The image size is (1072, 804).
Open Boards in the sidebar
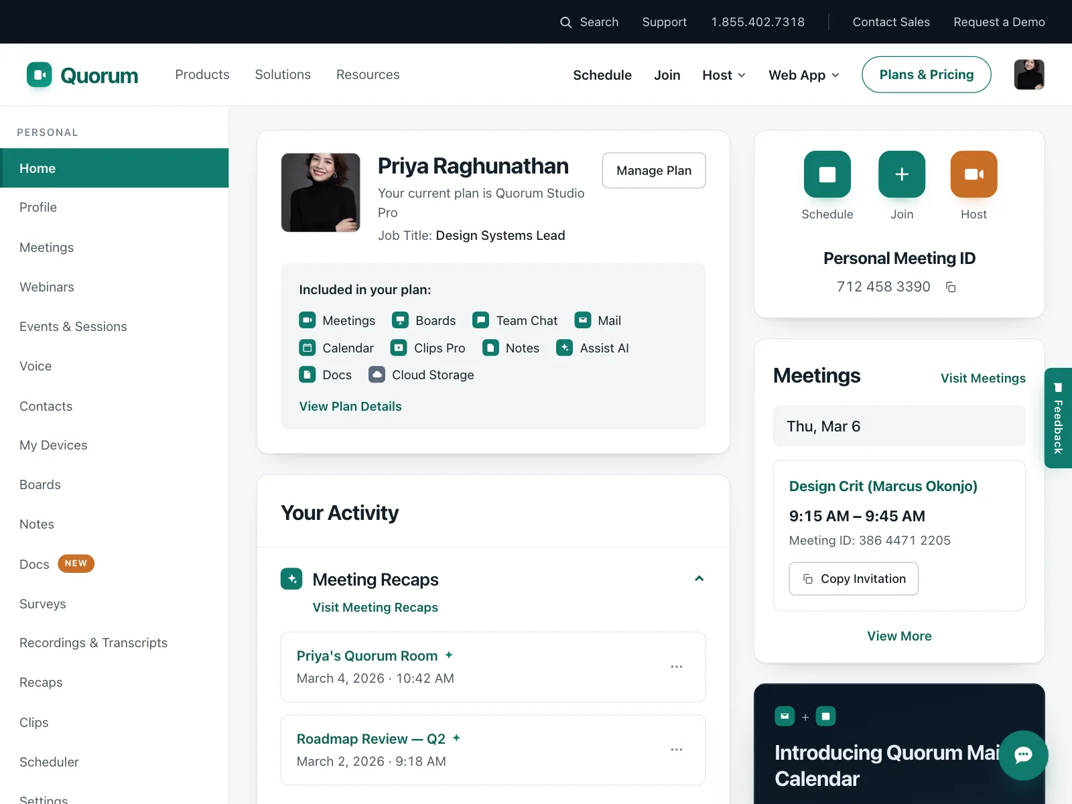pos(115,484)
